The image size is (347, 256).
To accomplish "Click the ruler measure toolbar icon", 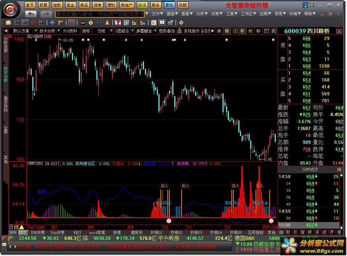I will 60,23.
